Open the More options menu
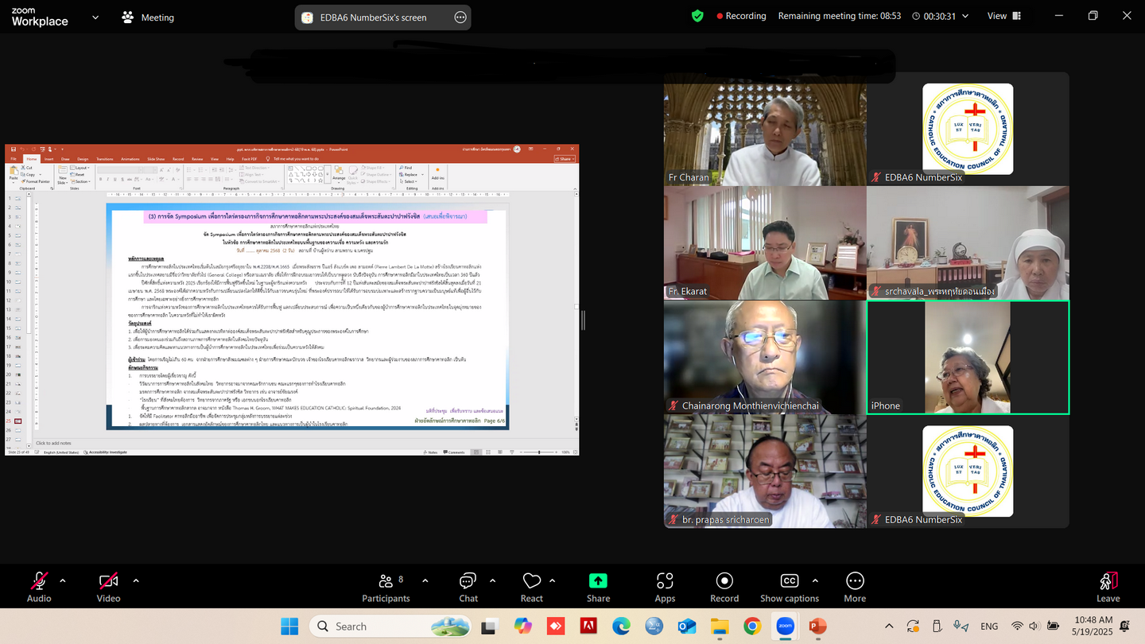The width and height of the screenshot is (1145, 644). tap(855, 587)
